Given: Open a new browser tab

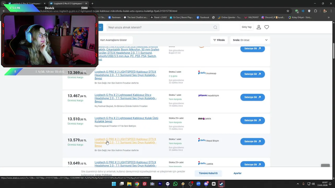Looking at the screenshot, I should click(92, 4).
